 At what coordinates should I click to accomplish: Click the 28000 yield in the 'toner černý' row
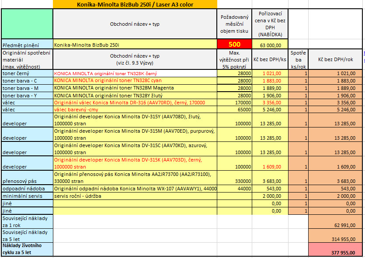234,73
